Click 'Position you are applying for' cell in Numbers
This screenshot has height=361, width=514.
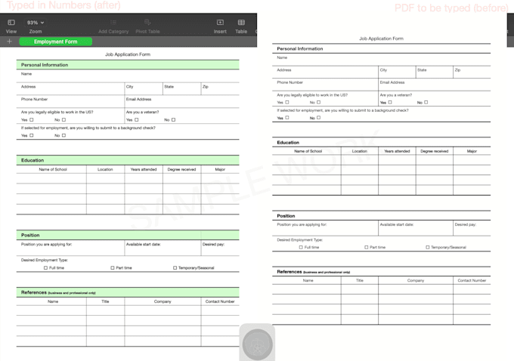(70, 248)
